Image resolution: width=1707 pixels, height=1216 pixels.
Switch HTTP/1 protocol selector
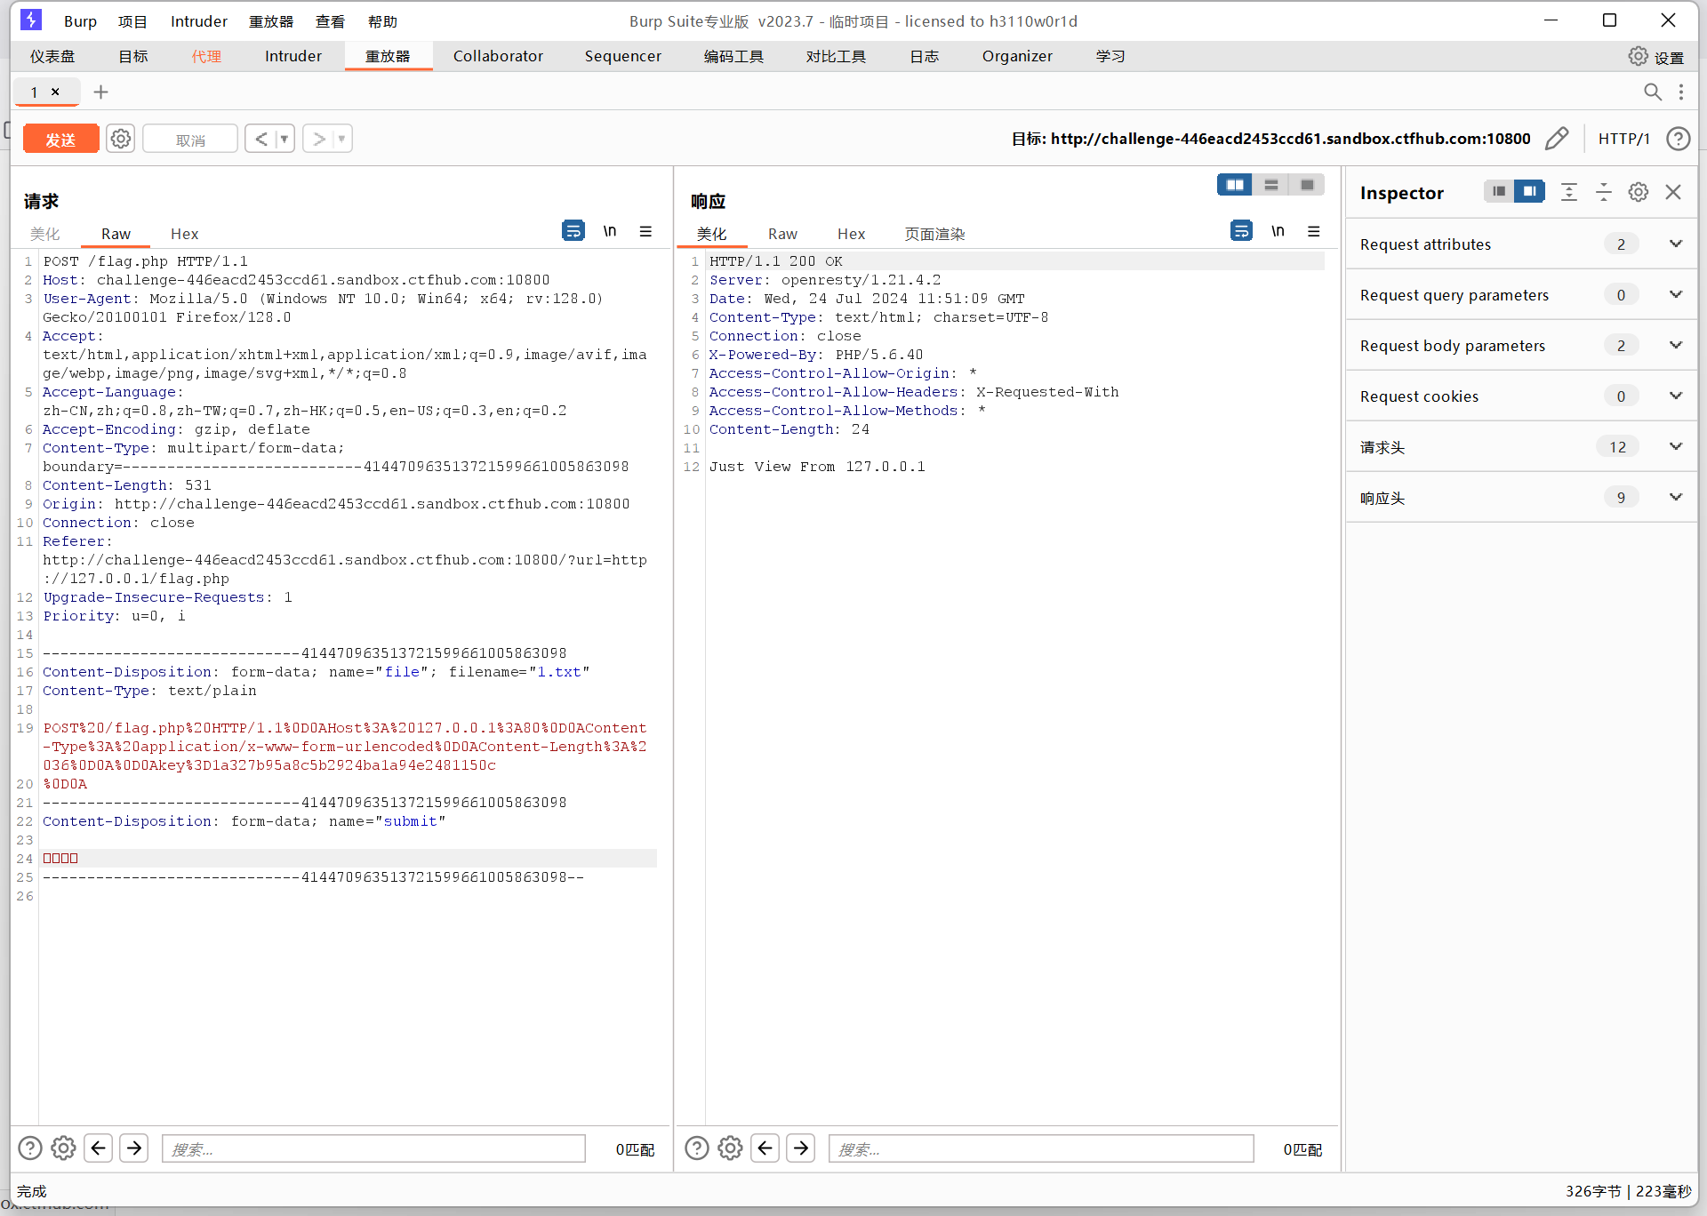coord(1623,139)
